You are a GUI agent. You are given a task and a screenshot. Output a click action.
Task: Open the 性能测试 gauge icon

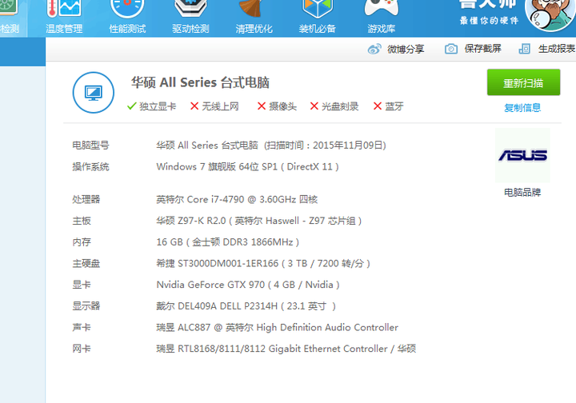click(x=127, y=8)
